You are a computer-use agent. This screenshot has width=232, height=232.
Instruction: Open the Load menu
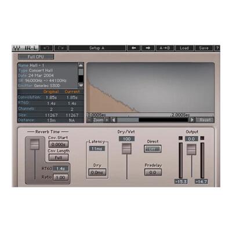[184, 48]
